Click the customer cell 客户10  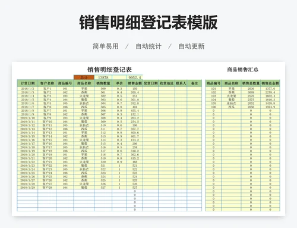click(x=47, y=121)
